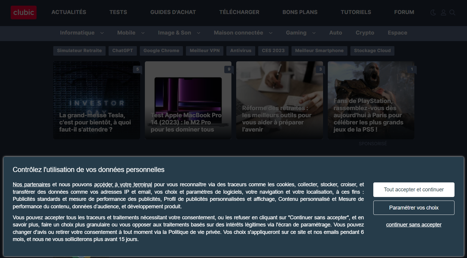Open the Actualités menu

(69, 12)
